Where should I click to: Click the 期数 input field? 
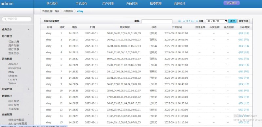[157, 21]
